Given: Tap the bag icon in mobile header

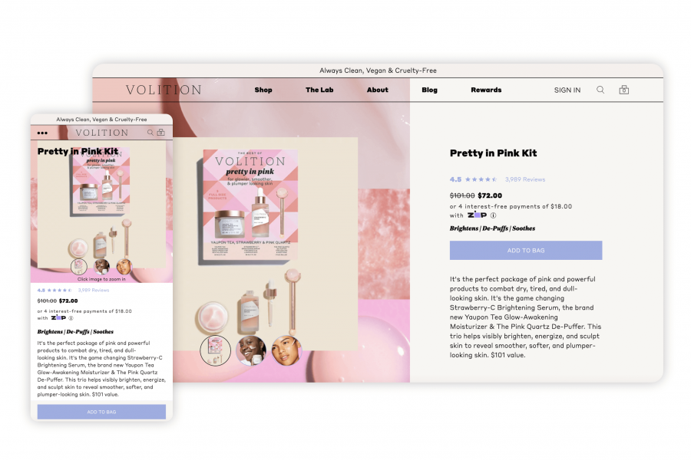Looking at the screenshot, I should tap(161, 132).
